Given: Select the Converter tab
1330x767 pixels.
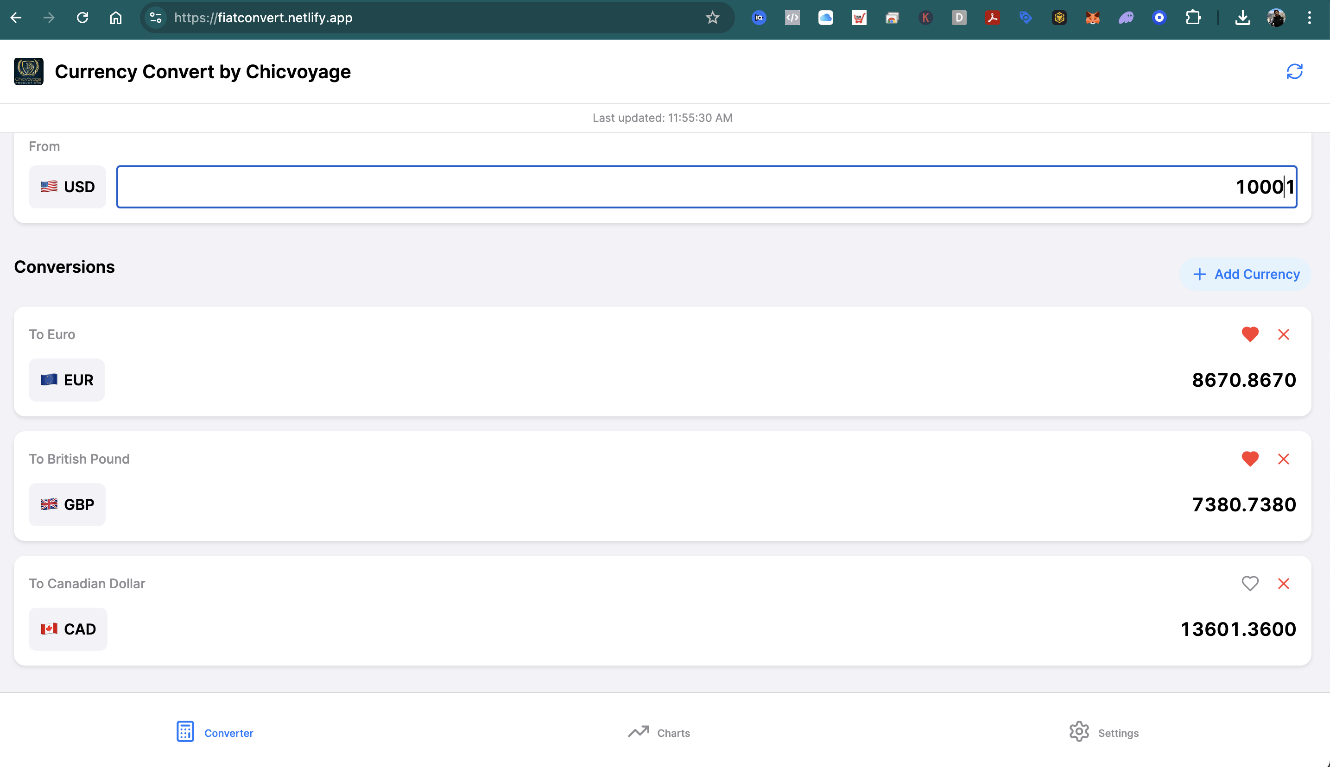Looking at the screenshot, I should [215, 732].
